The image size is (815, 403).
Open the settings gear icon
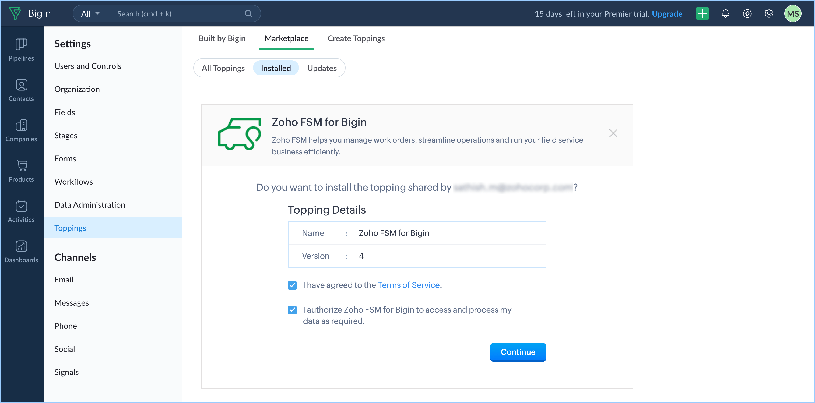(x=768, y=14)
